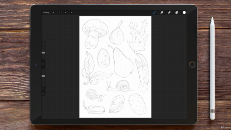This screenshot has width=231, height=130.
Task: Open the Layers panel
Action: pyautogui.click(x=177, y=13)
